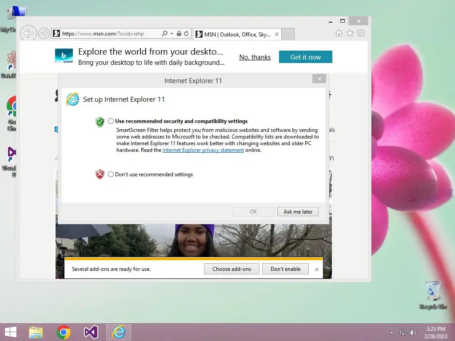Click Set up Internet Explorer 11 heading
This screenshot has height=341, width=455.
tap(124, 99)
